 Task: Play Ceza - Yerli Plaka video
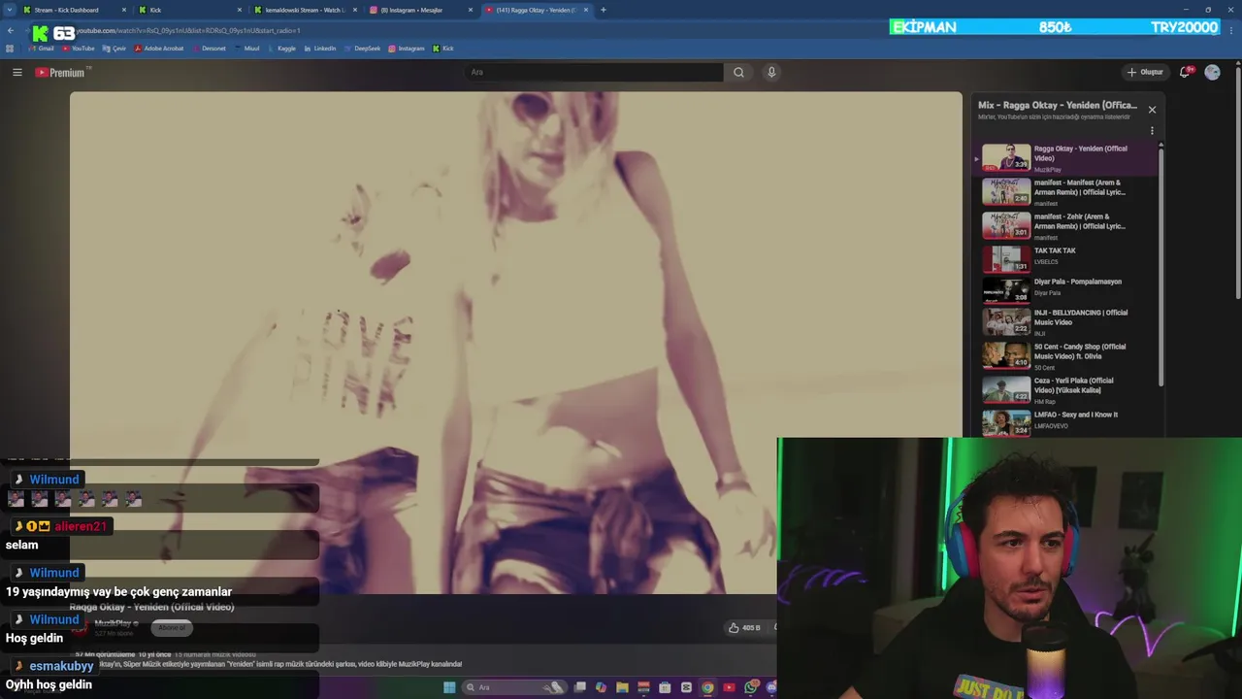(x=1065, y=389)
